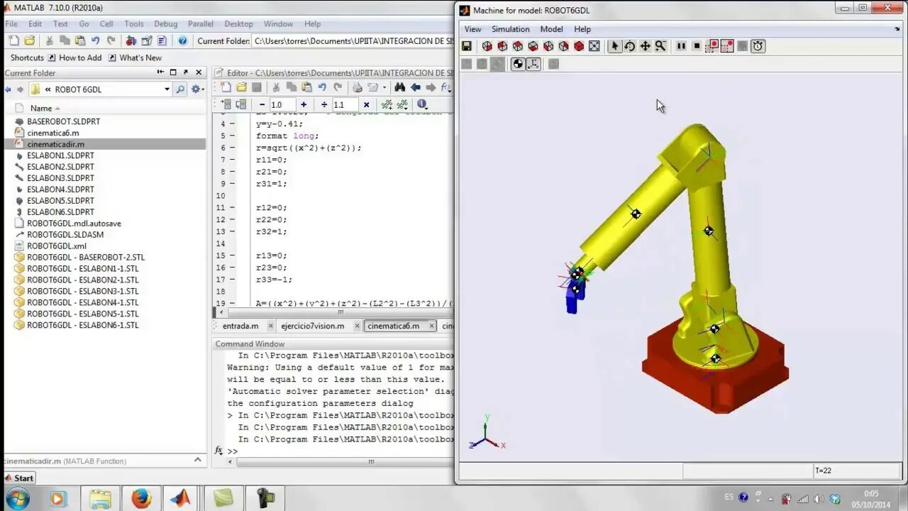
Task: Select cinematicadir.m file
Action: [56, 144]
